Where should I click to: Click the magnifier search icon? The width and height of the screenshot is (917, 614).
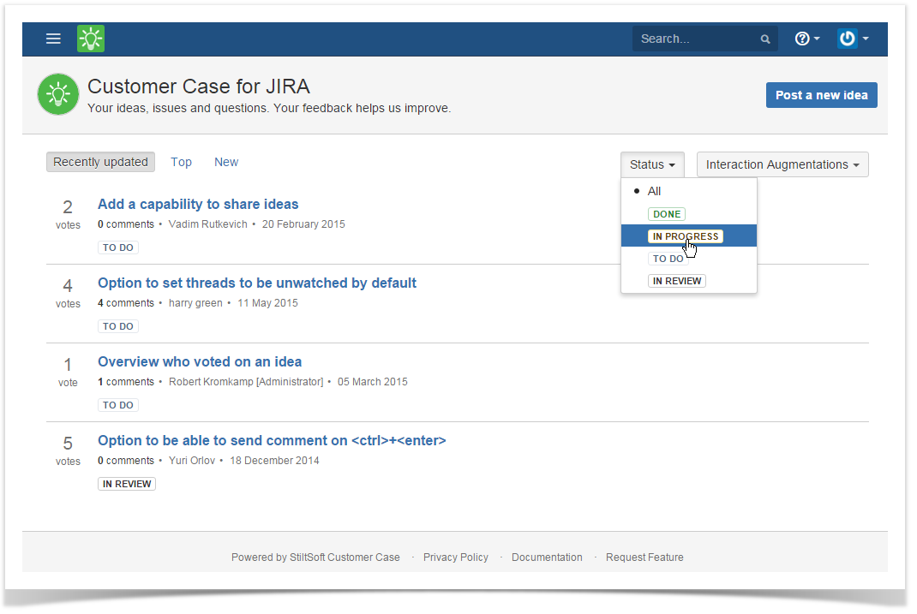tap(765, 39)
